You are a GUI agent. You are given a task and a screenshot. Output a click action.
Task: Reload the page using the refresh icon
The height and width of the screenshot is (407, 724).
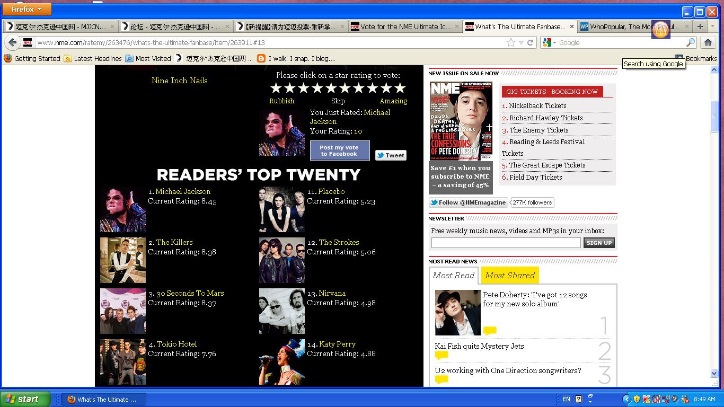coord(530,43)
